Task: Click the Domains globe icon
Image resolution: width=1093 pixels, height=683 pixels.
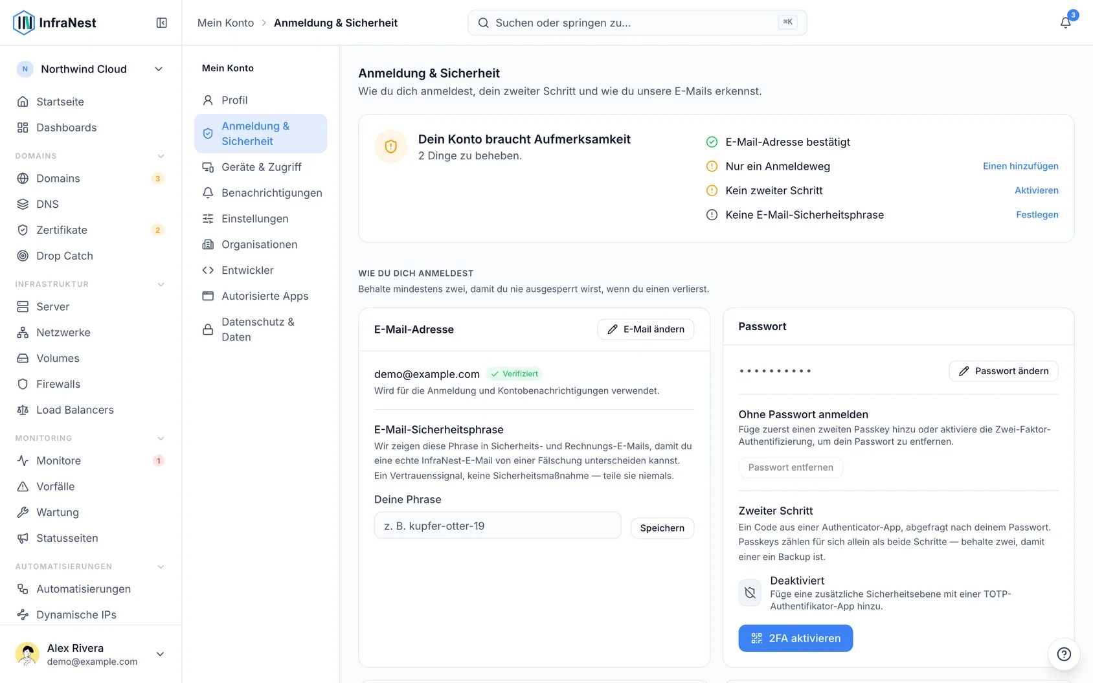Action: (23, 178)
